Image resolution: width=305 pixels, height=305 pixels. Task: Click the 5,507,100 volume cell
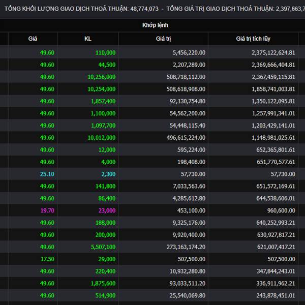(x=88, y=247)
